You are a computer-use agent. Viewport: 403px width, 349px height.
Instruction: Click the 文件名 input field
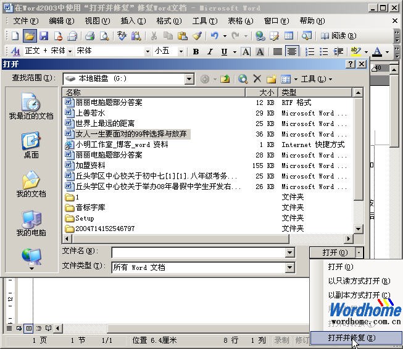point(199,253)
